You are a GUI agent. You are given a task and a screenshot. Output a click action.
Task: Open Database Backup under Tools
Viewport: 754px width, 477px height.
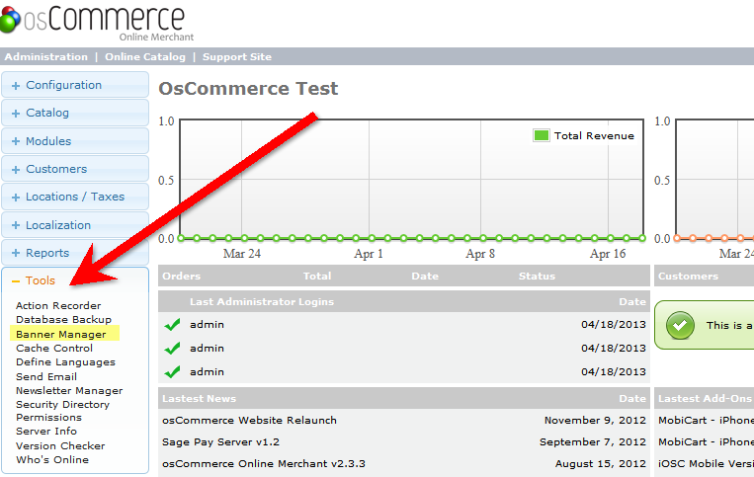[63, 319]
